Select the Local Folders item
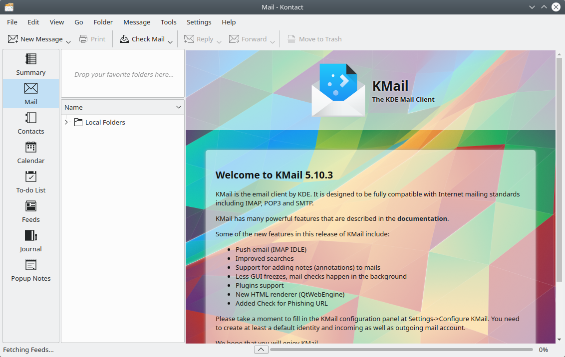Image resolution: width=565 pixels, height=357 pixels. pyautogui.click(x=105, y=122)
